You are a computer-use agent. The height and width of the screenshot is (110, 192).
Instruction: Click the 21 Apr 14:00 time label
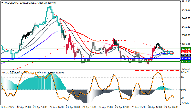tap(40, 107)
